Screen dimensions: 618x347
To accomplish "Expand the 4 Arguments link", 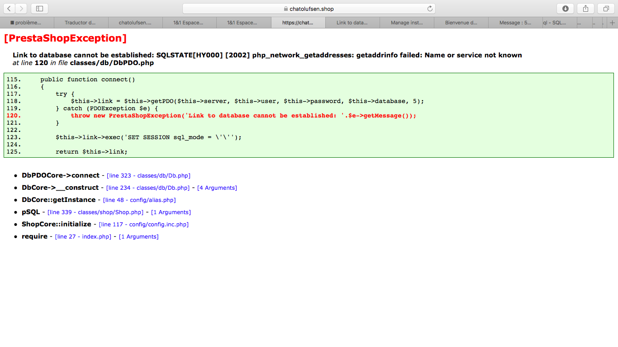I will pyautogui.click(x=217, y=188).
